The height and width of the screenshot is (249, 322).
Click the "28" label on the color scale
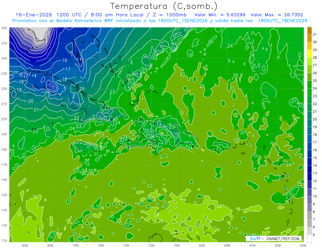315,58
